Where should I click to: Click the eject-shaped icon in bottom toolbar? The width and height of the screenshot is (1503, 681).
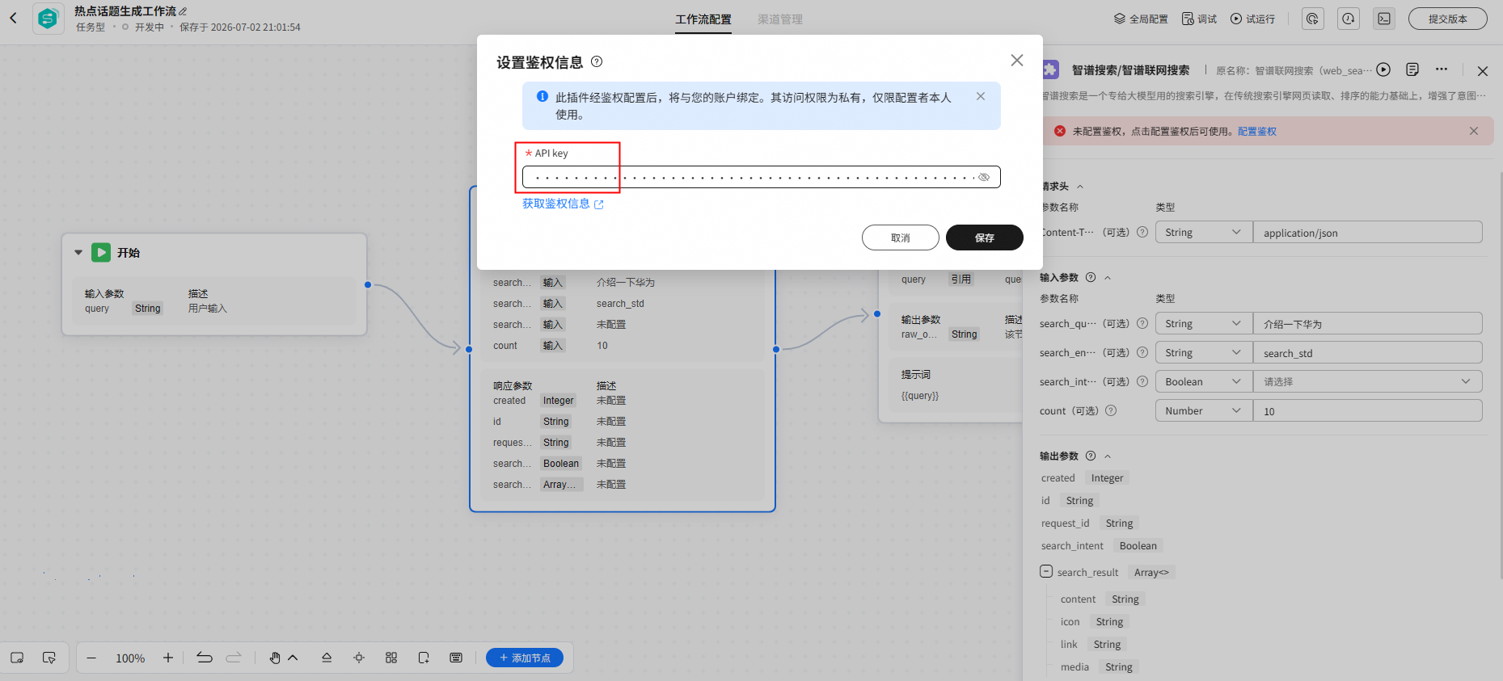pyautogui.click(x=327, y=658)
